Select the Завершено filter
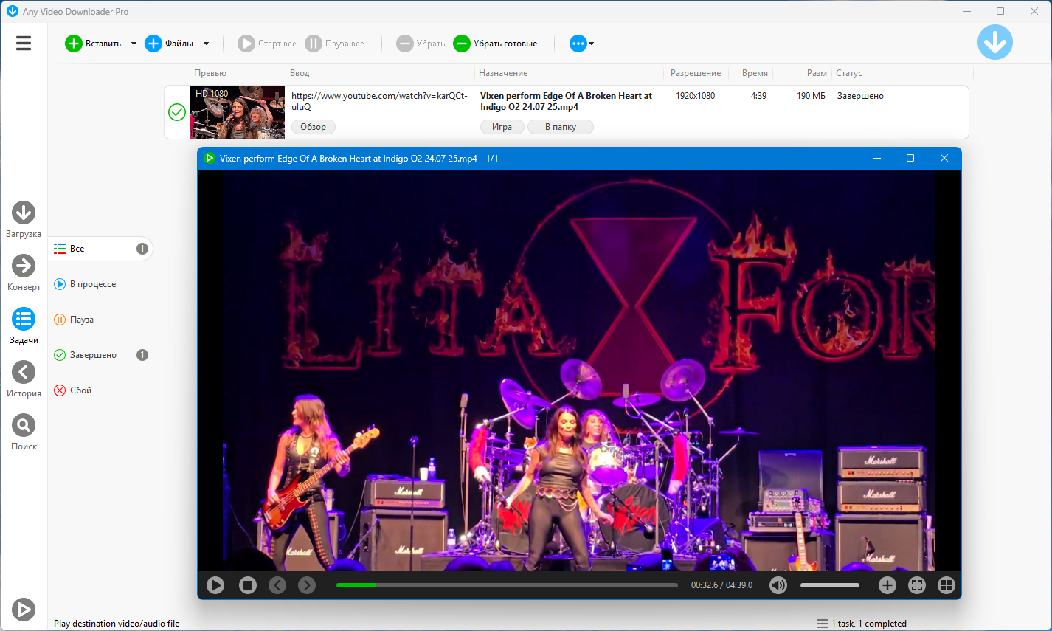 coord(93,355)
